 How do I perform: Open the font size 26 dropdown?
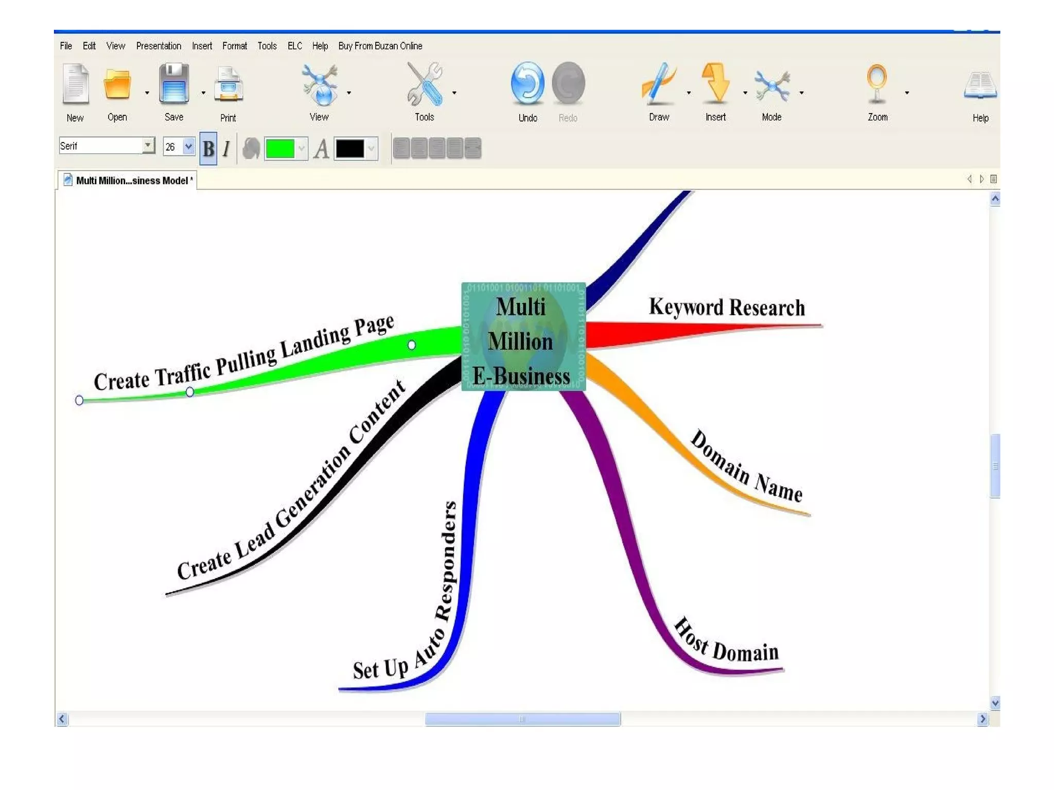tap(188, 147)
